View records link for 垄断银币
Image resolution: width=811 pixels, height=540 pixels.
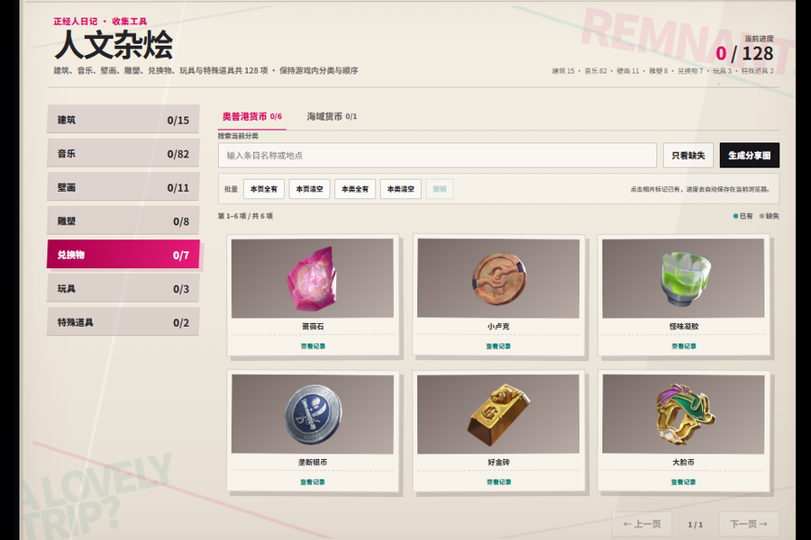(x=313, y=482)
